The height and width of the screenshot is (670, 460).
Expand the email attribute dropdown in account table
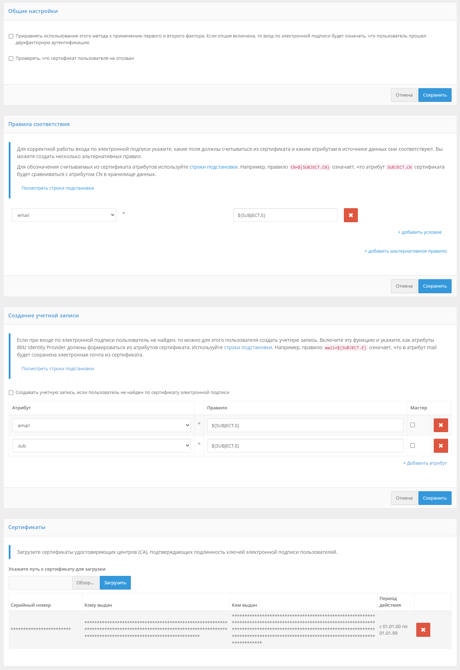pyautogui.click(x=101, y=425)
